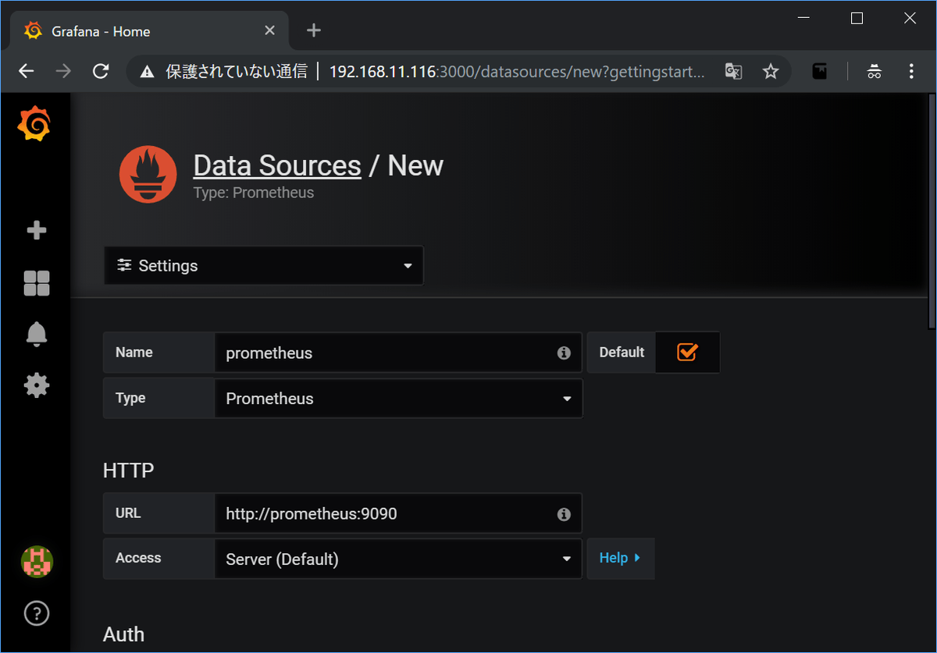Screen dimensions: 937x653
Task: Click the user avatar in sidebar
Action: tap(37, 562)
